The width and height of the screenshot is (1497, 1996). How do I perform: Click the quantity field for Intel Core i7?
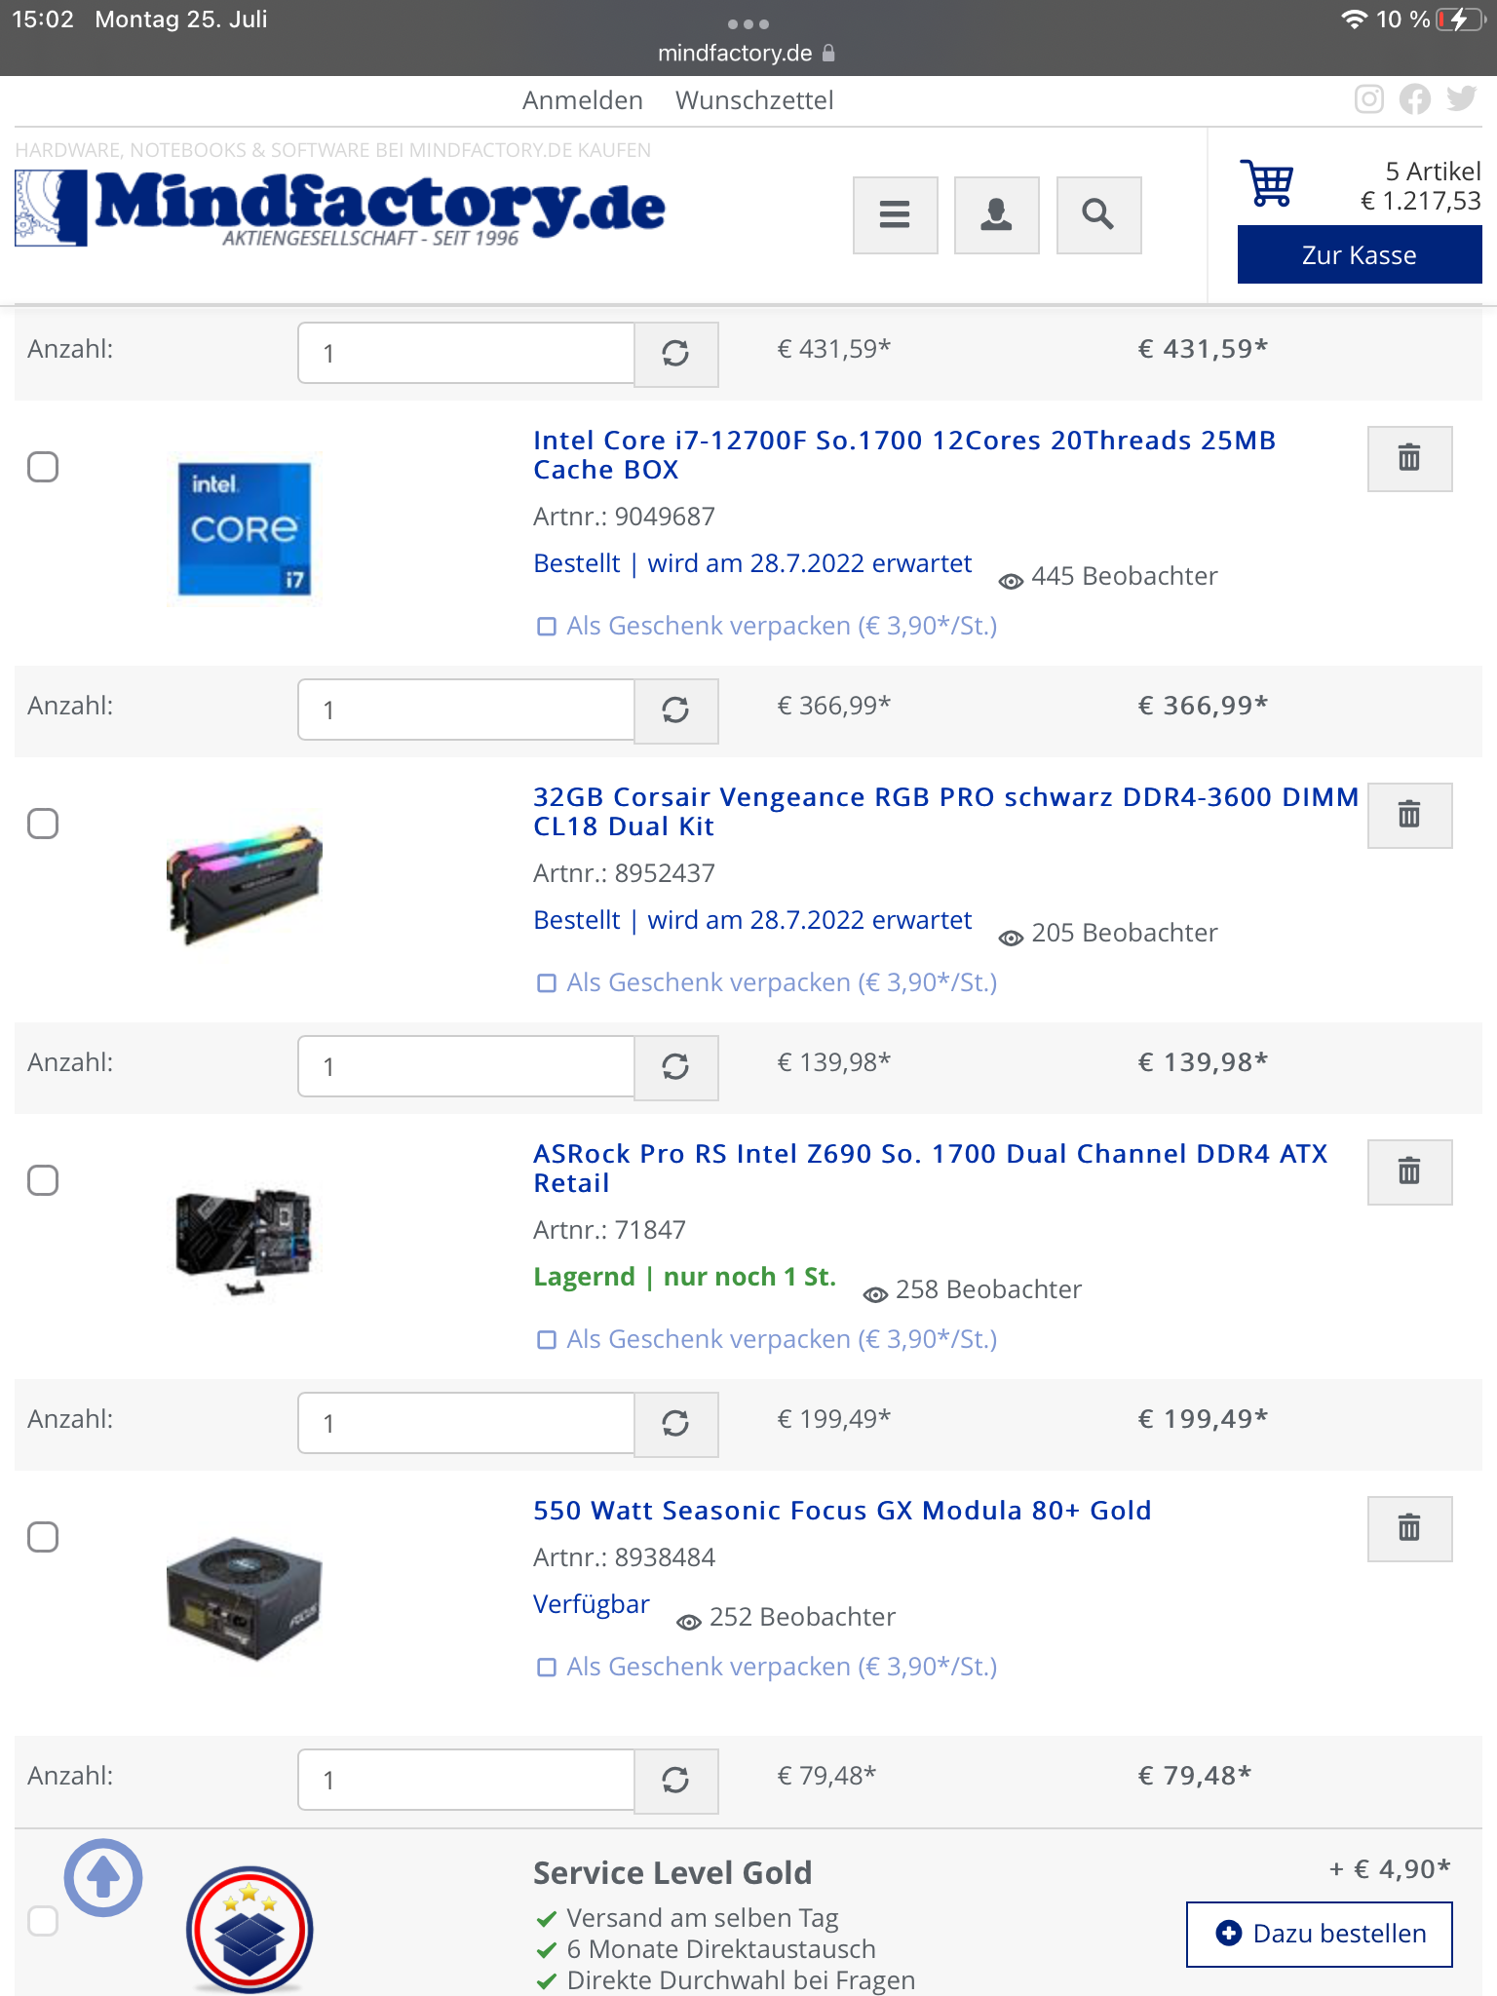tap(466, 710)
